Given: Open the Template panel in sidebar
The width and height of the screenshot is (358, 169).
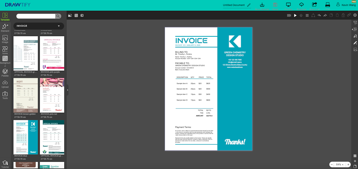Looking at the screenshot, I should (5, 17).
